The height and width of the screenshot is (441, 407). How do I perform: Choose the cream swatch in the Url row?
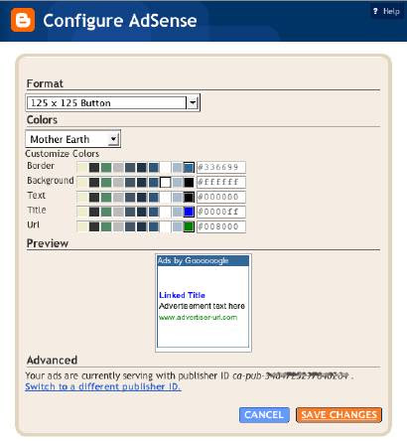82,226
